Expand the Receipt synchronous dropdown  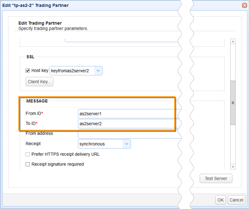coord(127,144)
